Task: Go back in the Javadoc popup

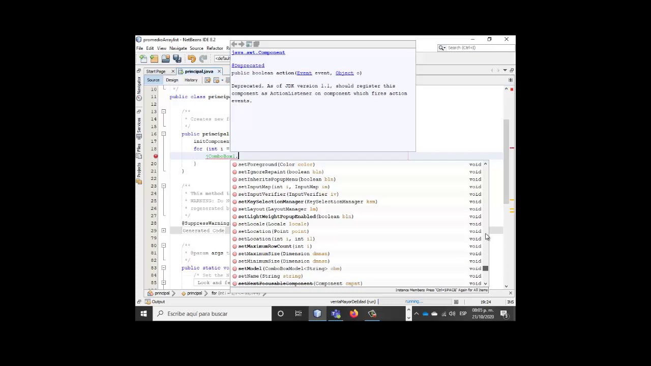Action: 234,44
